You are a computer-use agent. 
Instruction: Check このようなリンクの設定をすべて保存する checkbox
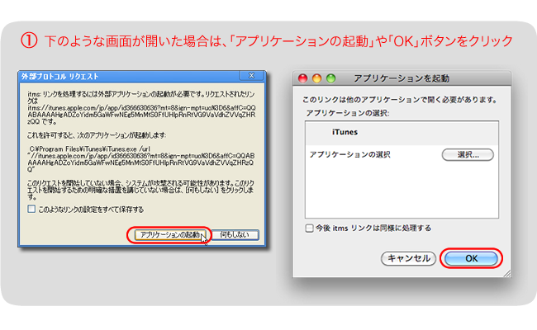coord(33,210)
